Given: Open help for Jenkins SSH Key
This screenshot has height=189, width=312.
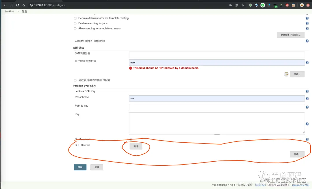Looking at the screenshot, I should click(x=307, y=91).
